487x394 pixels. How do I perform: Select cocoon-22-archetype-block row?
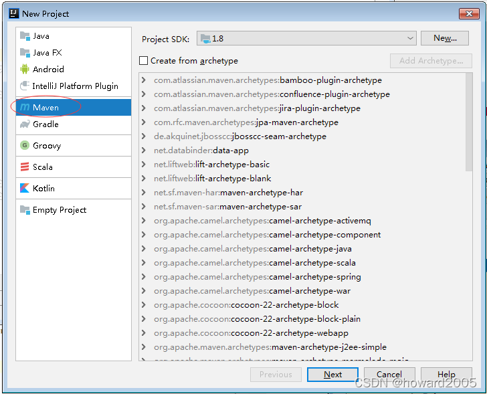tap(302, 305)
